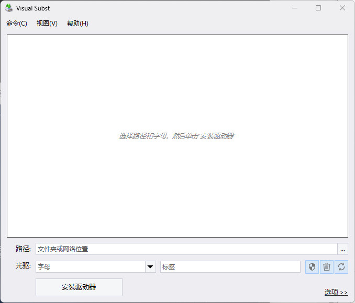
Task: Close the Visual Subst window
Action: pos(342,8)
